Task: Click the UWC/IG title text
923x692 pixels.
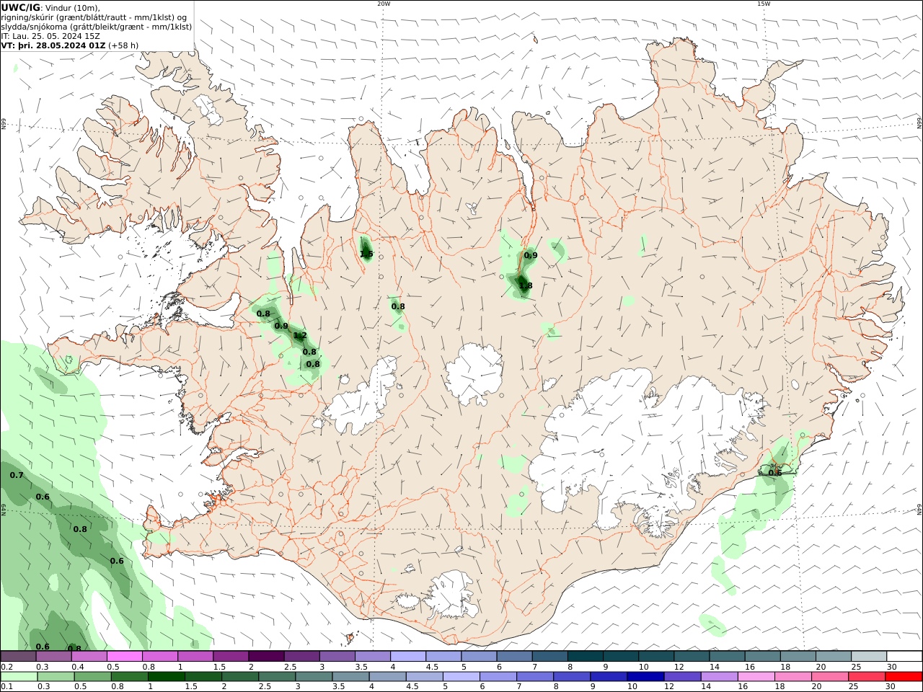Action: (21, 7)
